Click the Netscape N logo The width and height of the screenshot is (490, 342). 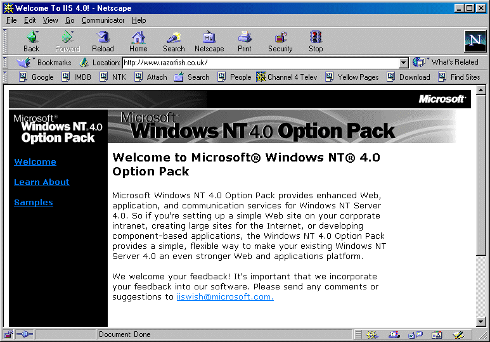tap(475, 41)
